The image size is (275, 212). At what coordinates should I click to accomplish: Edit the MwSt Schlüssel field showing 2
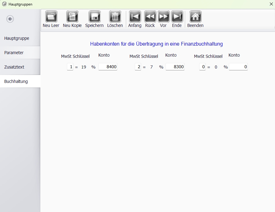click(138, 67)
